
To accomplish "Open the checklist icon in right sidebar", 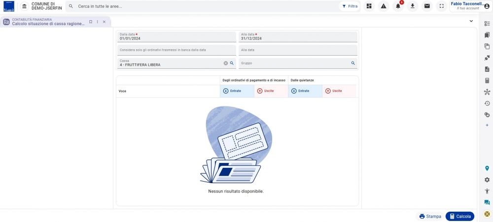I will (487, 24).
